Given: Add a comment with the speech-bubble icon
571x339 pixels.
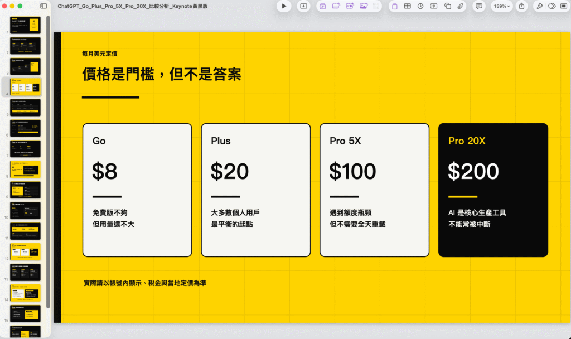Looking at the screenshot, I should [479, 6].
